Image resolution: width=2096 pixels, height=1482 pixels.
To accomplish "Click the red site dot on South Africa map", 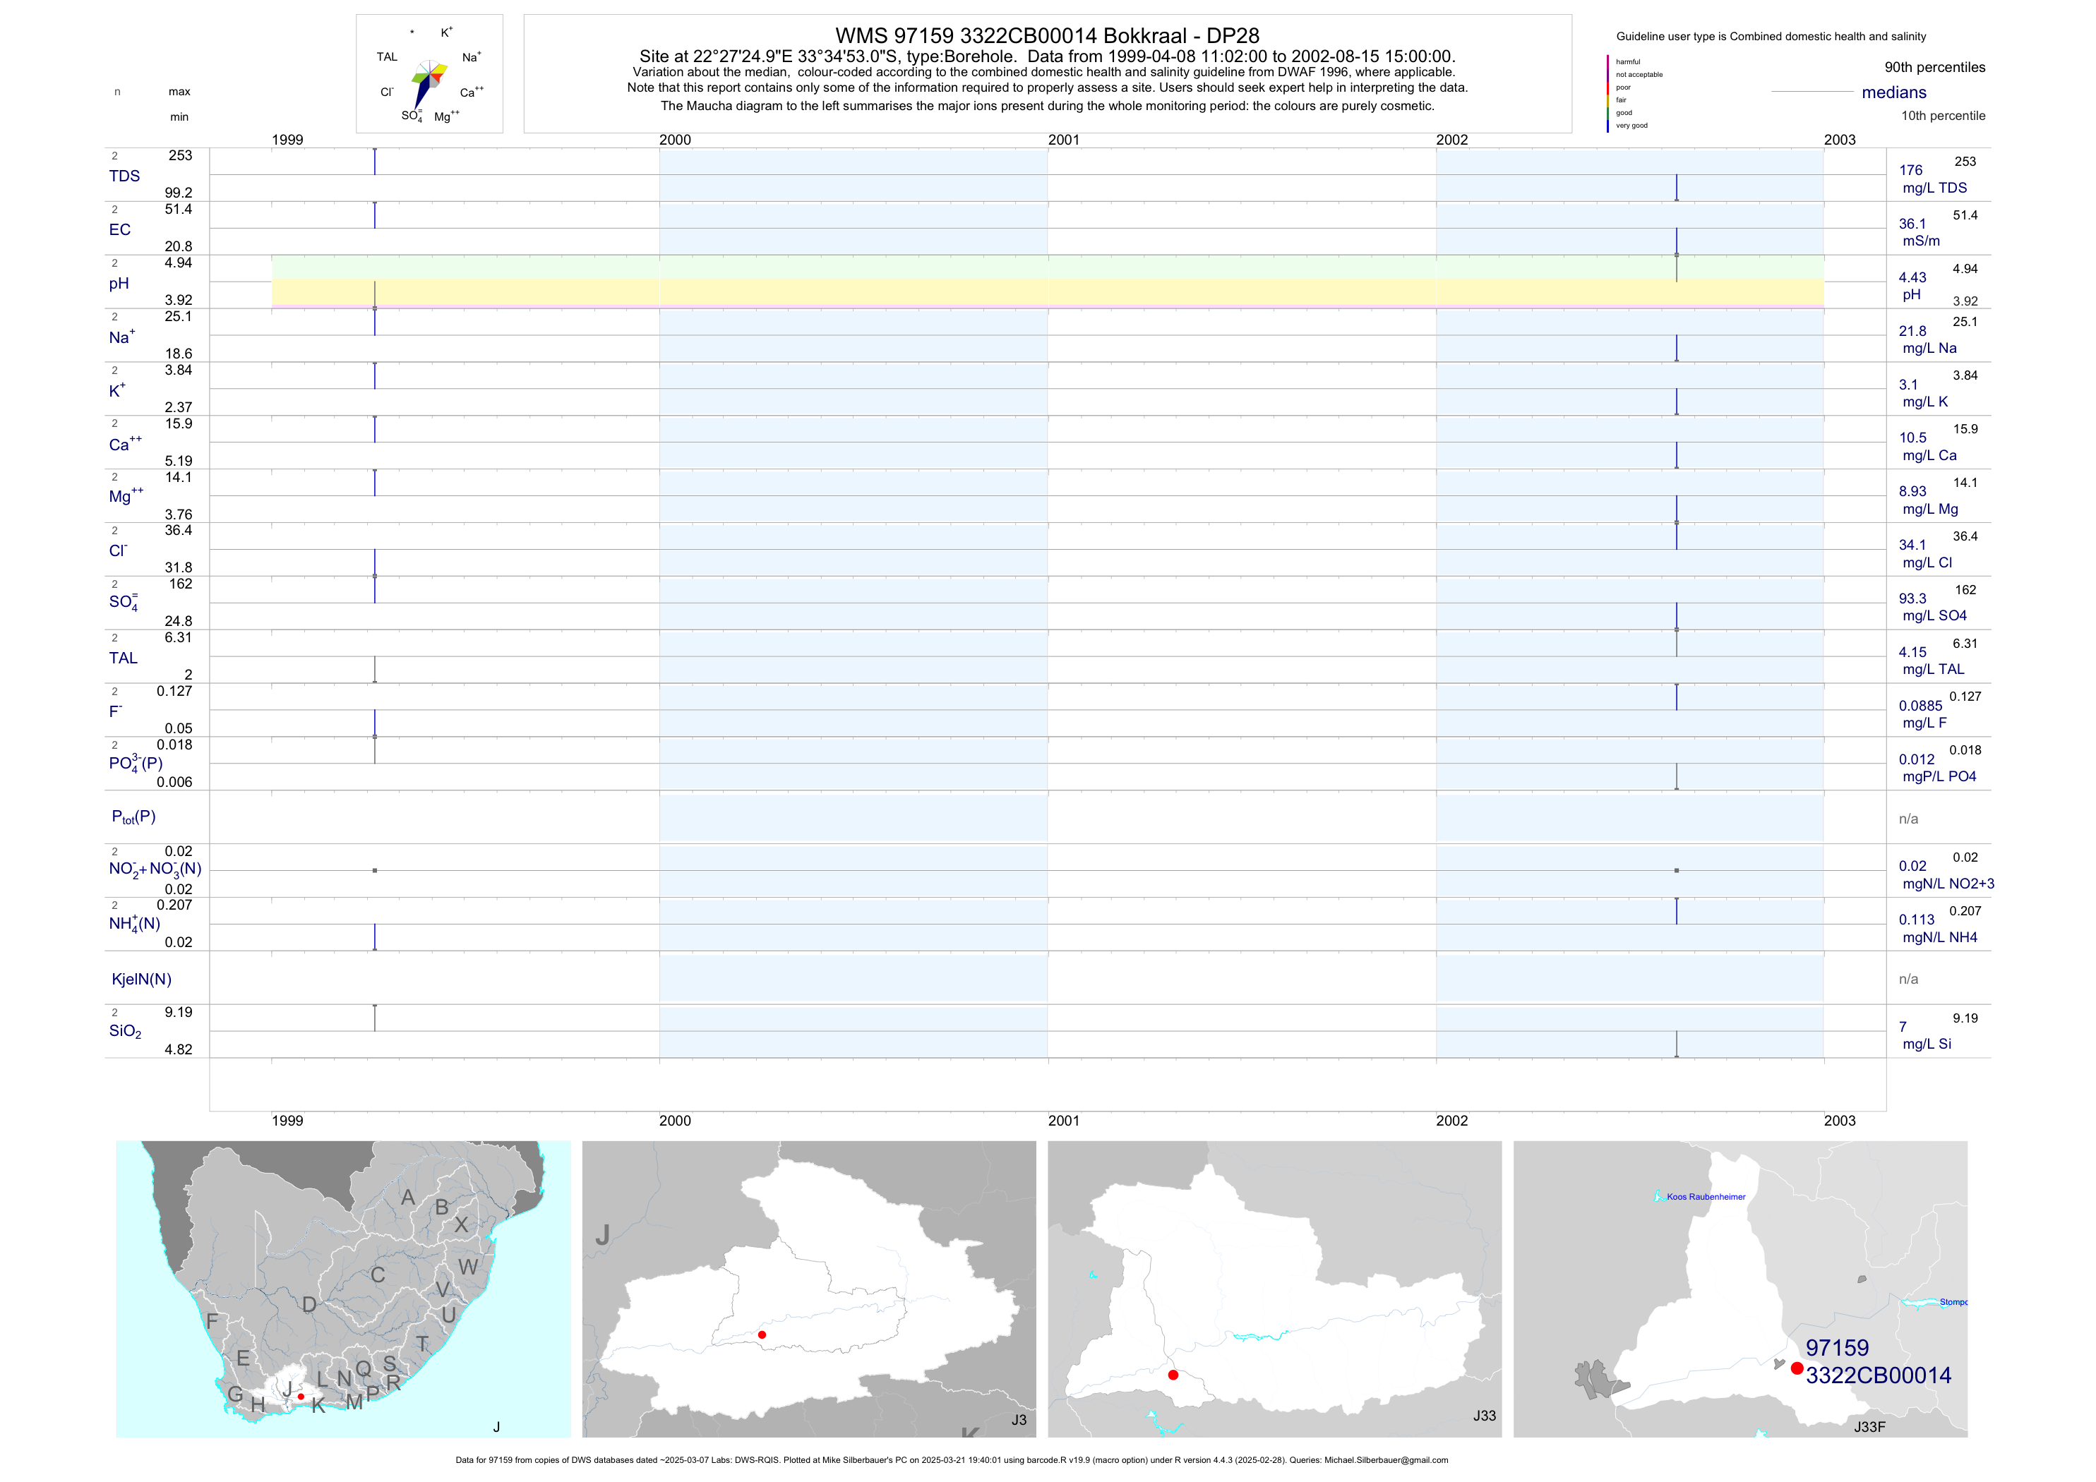I will coord(300,1396).
